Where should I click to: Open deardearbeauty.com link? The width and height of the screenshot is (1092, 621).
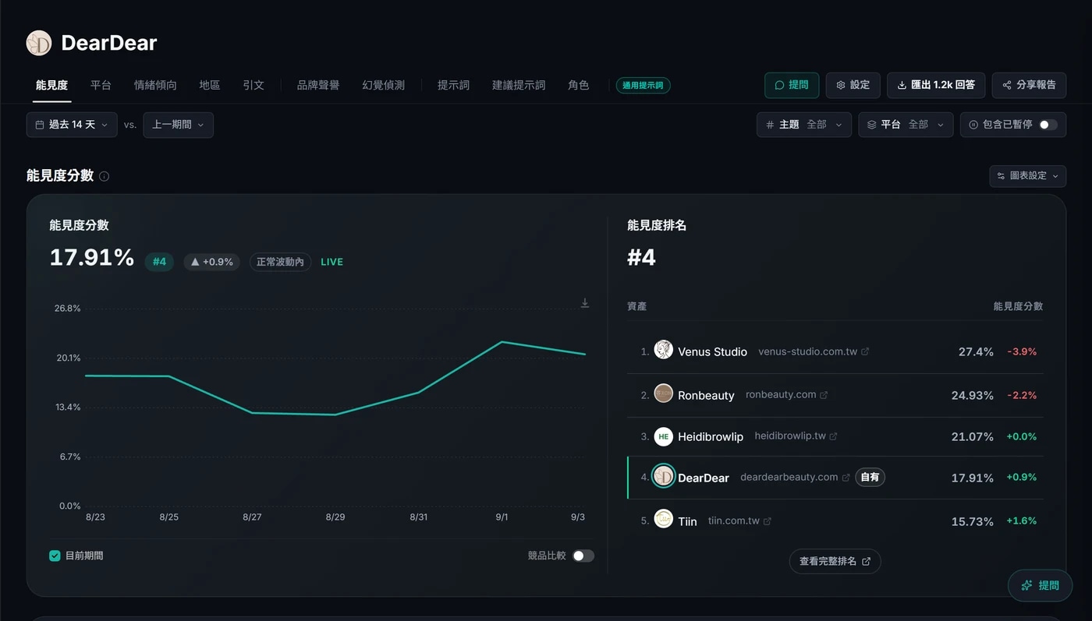point(789,477)
